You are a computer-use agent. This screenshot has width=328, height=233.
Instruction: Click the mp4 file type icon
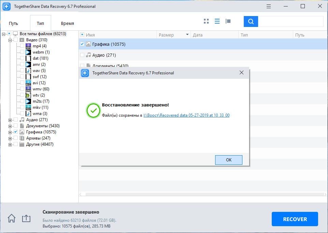click(x=28, y=46)
